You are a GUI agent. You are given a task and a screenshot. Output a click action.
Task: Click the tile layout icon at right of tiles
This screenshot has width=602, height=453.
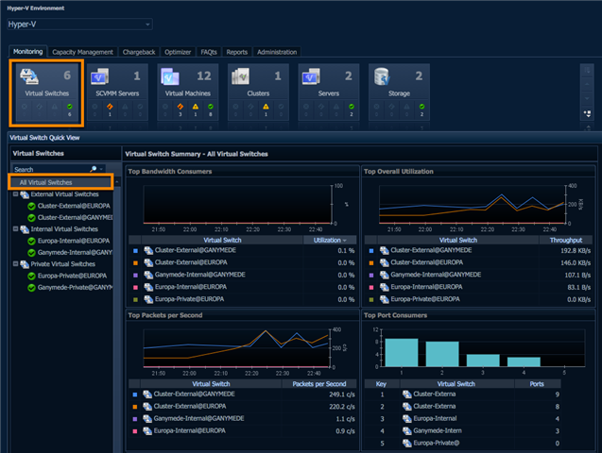[x=587, y=113]
